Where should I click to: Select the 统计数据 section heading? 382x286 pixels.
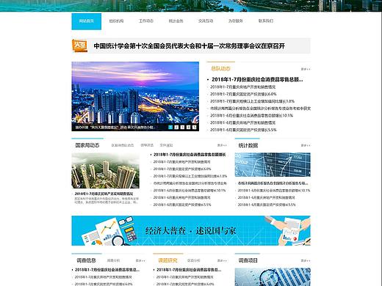248,145
